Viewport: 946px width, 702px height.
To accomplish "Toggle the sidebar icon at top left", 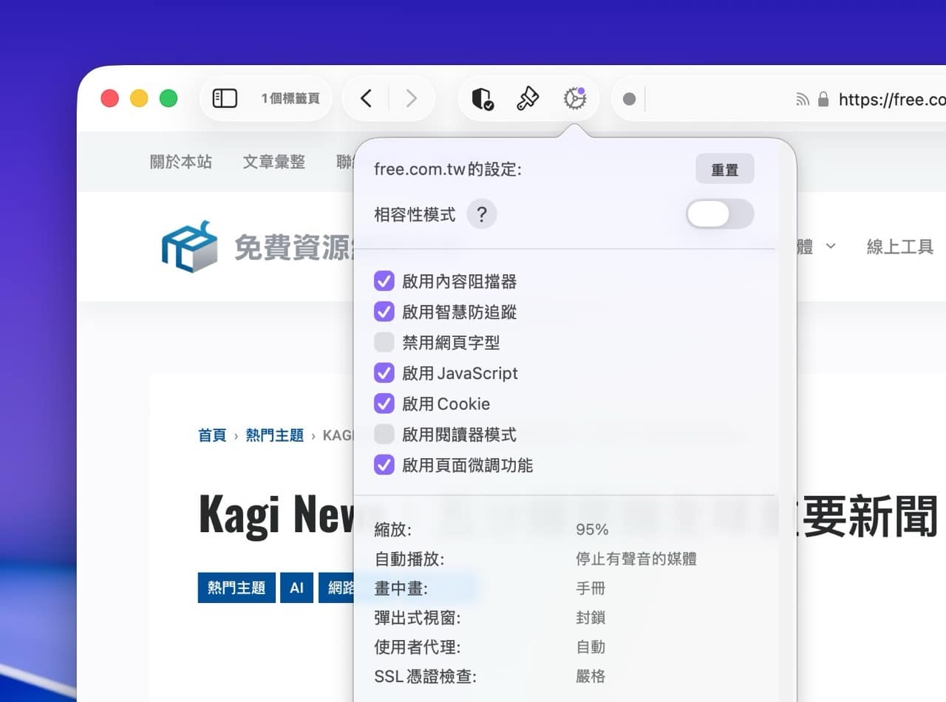I will coord(224,98).
